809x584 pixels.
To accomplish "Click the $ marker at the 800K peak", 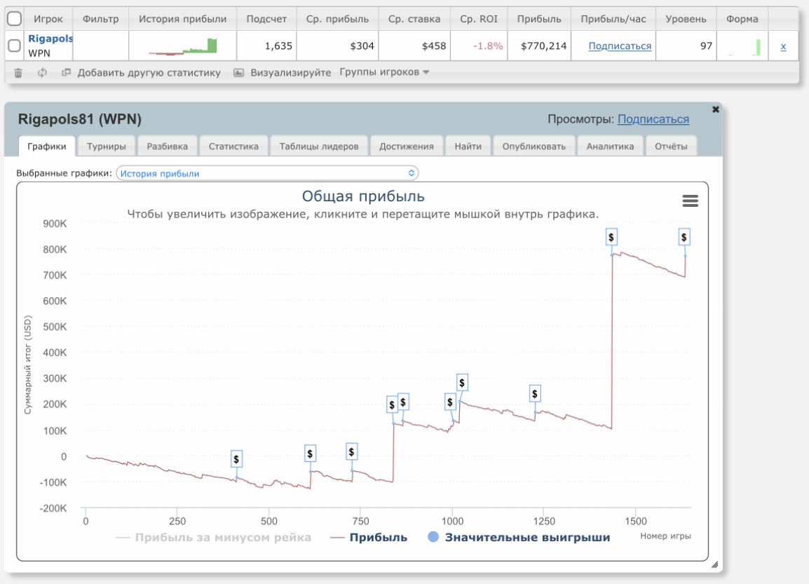I will coord(611,238).
